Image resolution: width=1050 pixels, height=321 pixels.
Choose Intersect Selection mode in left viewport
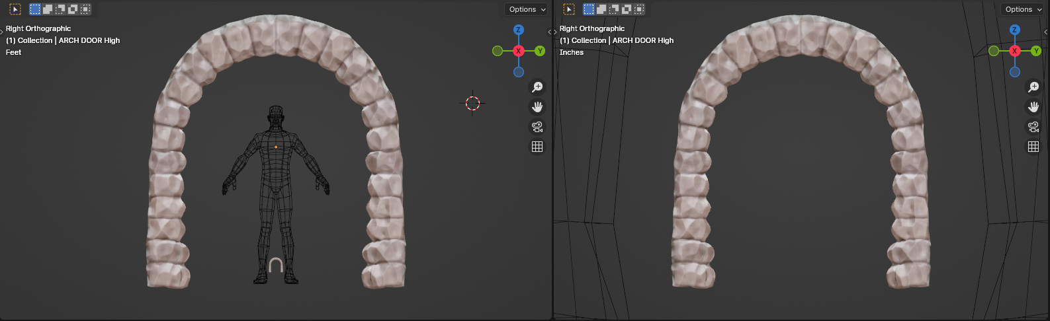point(85,9)
